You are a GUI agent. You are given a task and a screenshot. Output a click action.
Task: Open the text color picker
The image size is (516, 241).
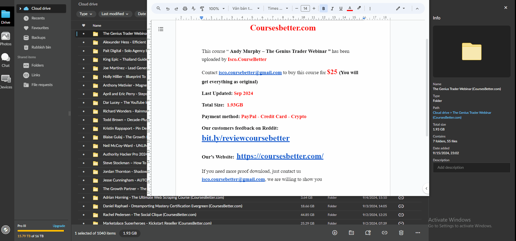(x=350, y=9)
